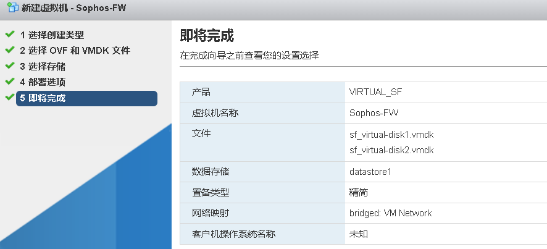Click the subtitle 在完成向导之前查看您的设置选择
The image size is (547, 249).
coord(249,56)
